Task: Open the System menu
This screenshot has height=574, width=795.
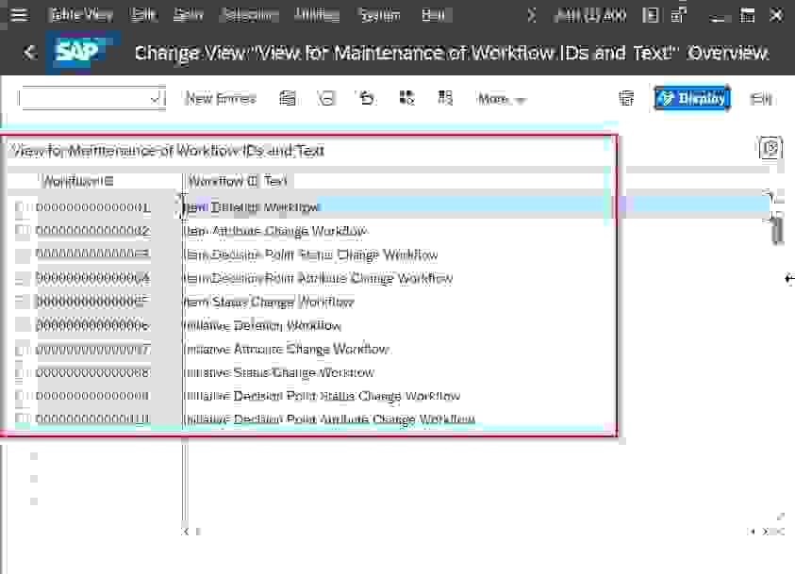Action: pyautogui.click(x=380, y=15)
